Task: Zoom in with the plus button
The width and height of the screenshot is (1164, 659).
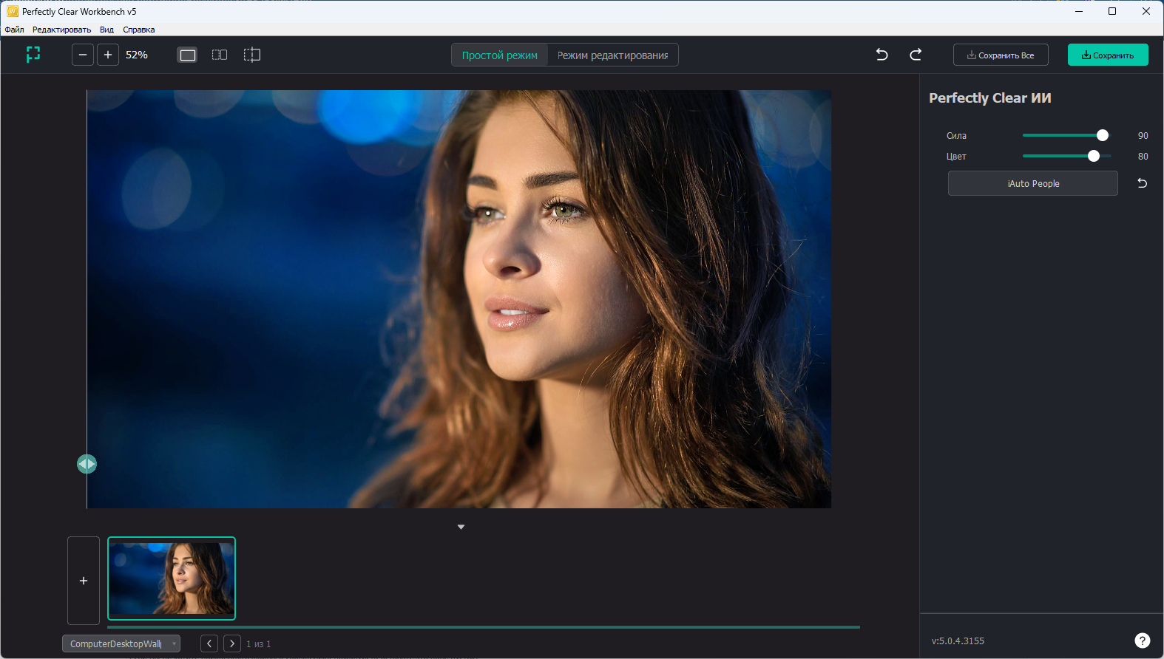Action: click(108, 55)
